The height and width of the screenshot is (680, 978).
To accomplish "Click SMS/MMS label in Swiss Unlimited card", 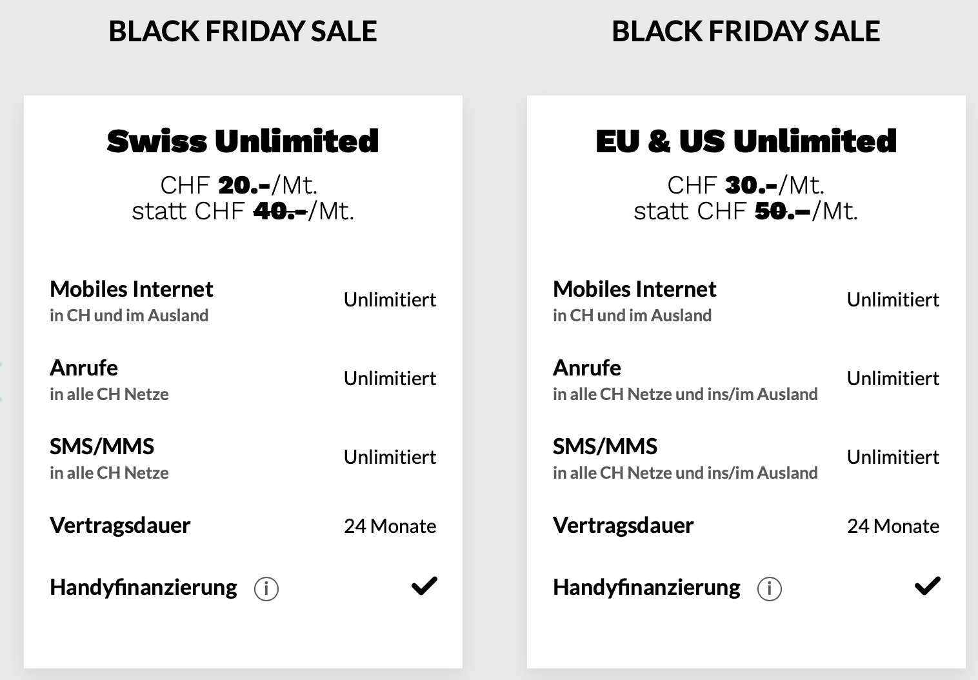I will [x=102, y=446].
